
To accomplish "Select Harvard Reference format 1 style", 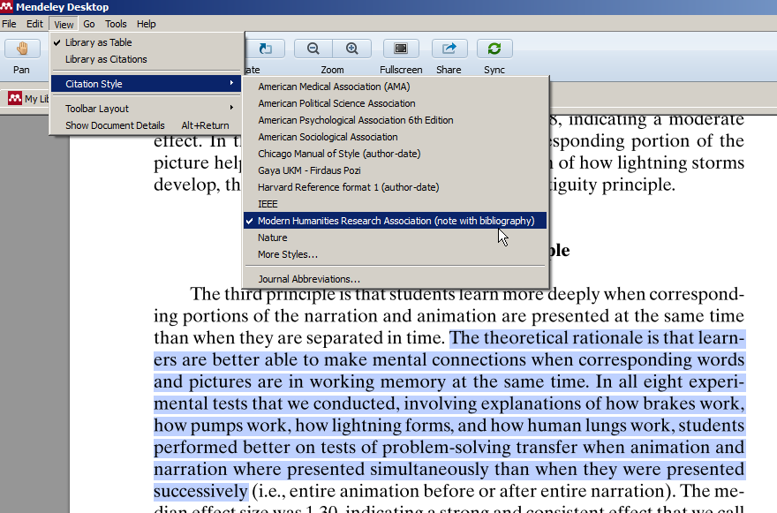I will pyautogui.click(x=395, y=188).
